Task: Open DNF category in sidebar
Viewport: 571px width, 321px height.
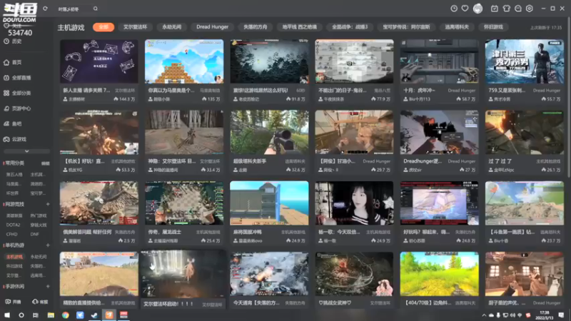Action: tap(34, 234)
